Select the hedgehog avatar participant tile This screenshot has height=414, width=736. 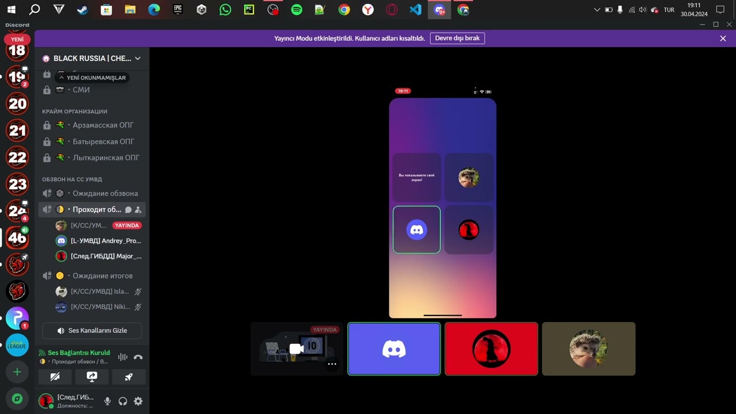point(589,349)
